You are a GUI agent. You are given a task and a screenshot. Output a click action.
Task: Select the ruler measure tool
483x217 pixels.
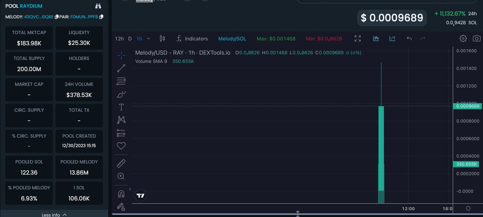(121, 163)
